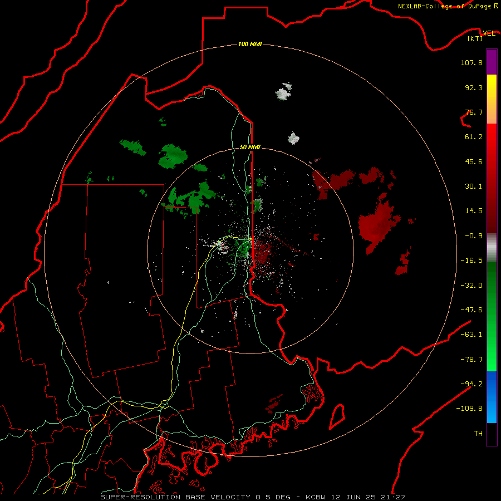
Task: Click the NEXLAB-College of DuPage label
Action: tap(448, 6)
